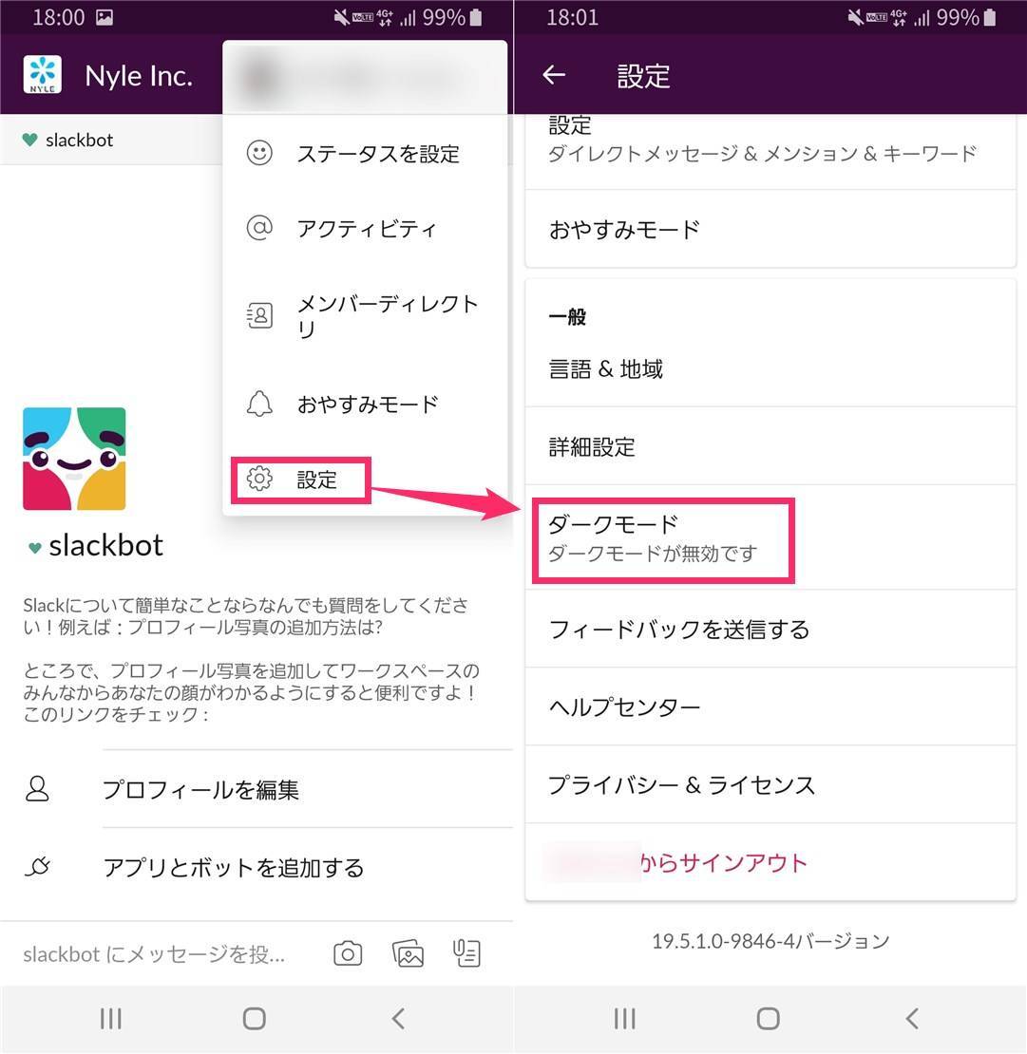Image resolution: width=1027 pixels, height=1054 pixels.
Task: Click the plug icon beside アプリとボットを追加する
Action: click(x=38, y=866)
